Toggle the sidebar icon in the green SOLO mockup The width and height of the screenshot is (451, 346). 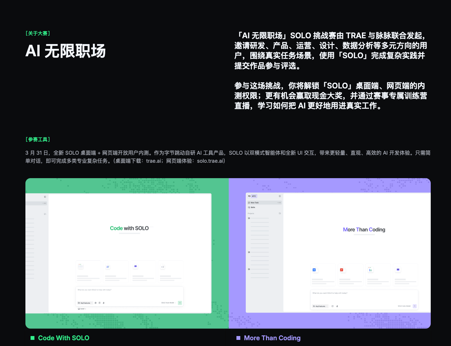pyautogui.click(x=45, y=197)
